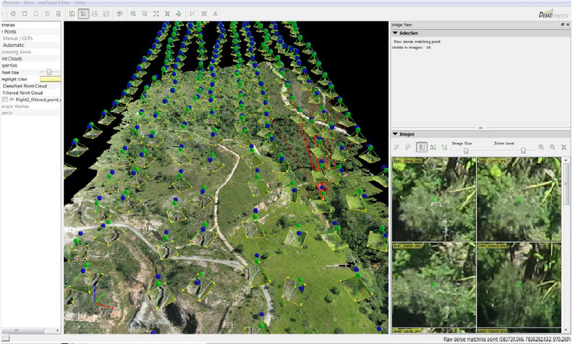Toggle the pressed image list layout button
Screen dimensions: 572x344
[x=422, y=147]
